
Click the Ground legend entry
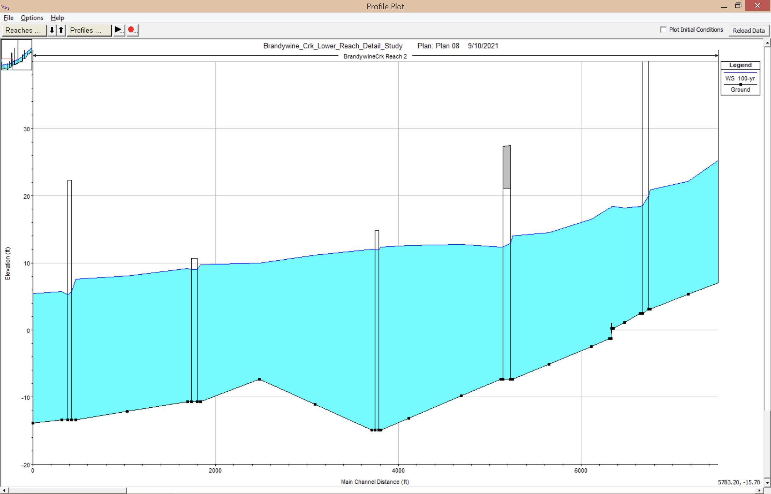(x=740, y=90)
